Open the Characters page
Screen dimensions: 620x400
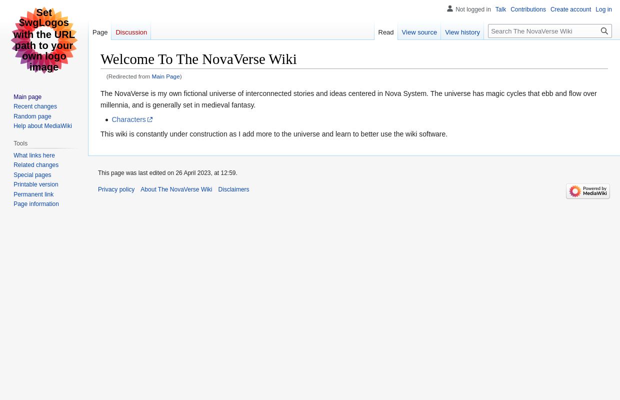(x=128, y=119)
